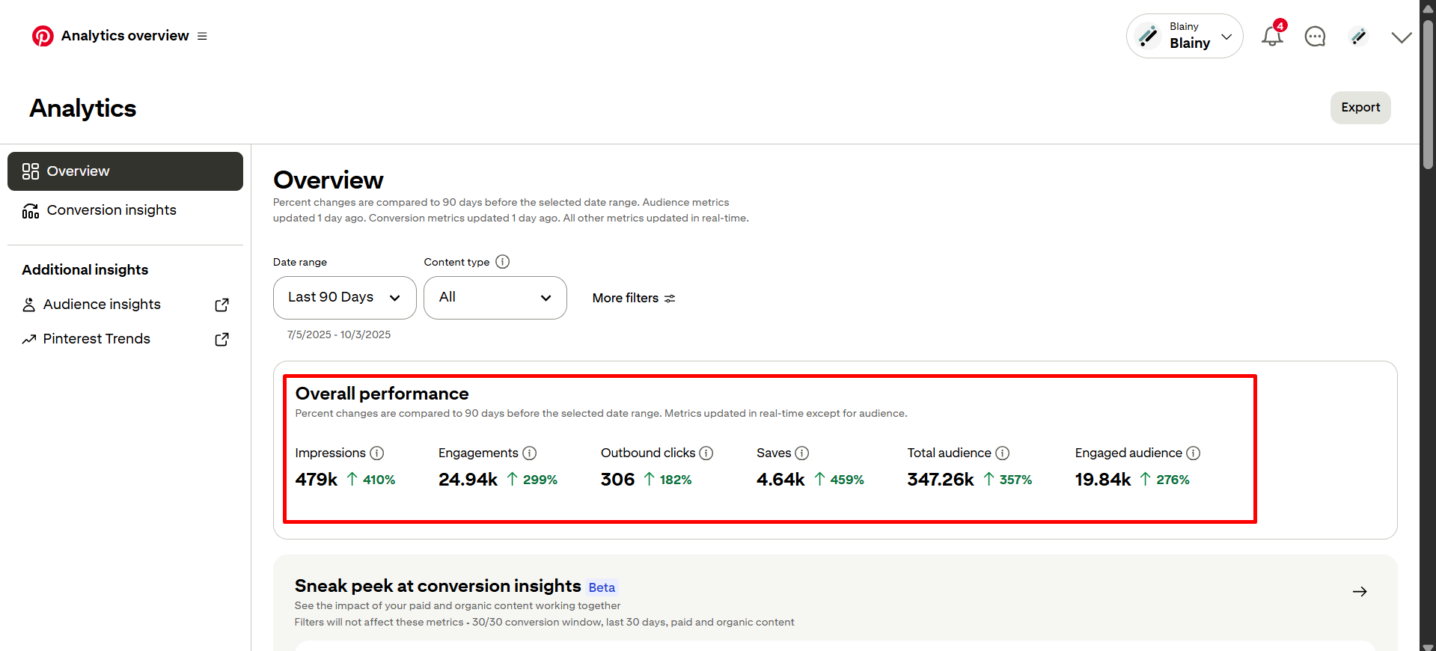Click the info icon beside Content type
The image size is (1436, 651).
point(503,262)
